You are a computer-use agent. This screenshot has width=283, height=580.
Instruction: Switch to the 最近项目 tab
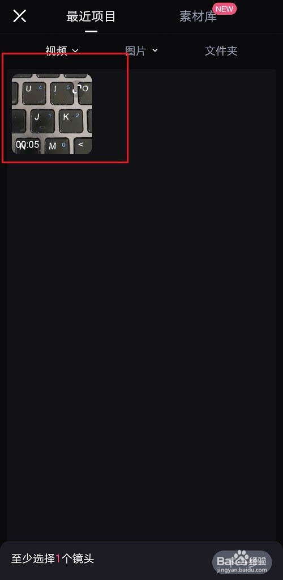[x=91, y=16]
